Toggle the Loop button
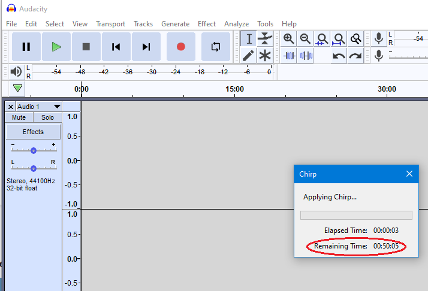Viewport: 428px width, 291px height. 216,47
